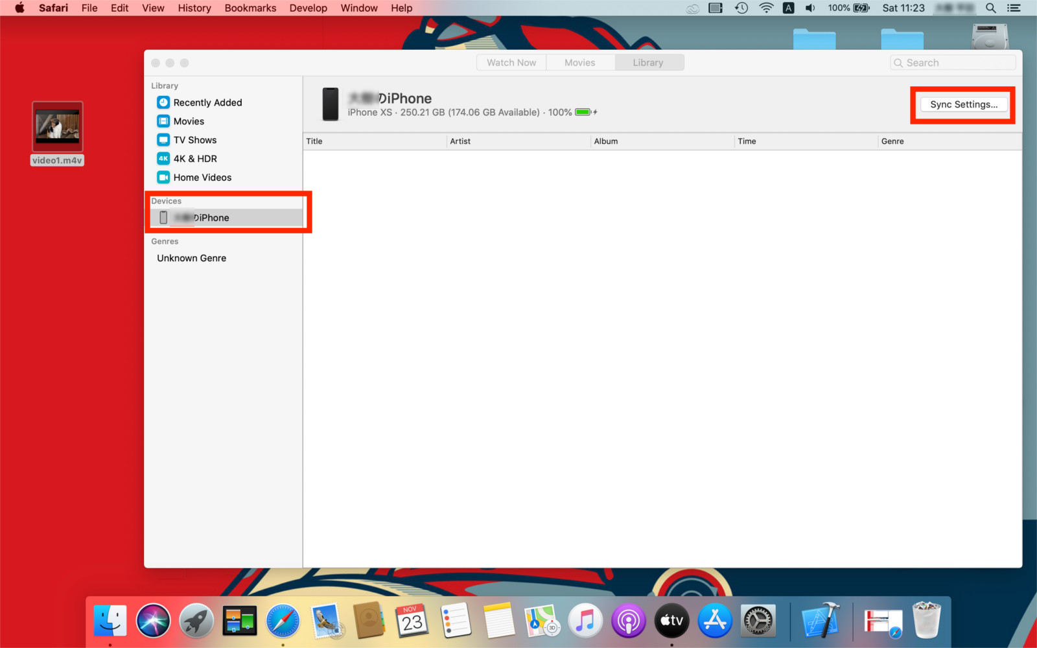Image resolution: width=1037 pixels, height=648 pixels.
Task: Open the Music app in the Dock
Action: point(585,621)
